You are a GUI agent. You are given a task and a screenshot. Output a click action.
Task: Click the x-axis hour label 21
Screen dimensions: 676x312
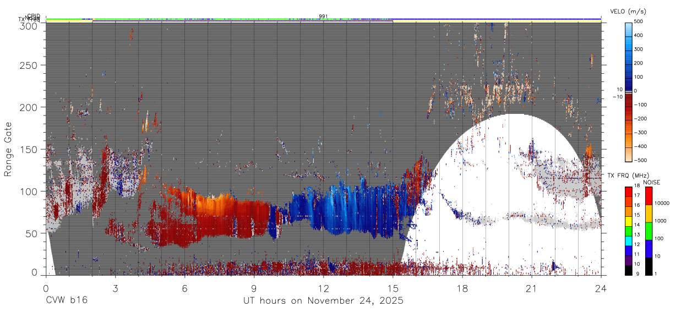pyautogui.click(x=532, y=288)
